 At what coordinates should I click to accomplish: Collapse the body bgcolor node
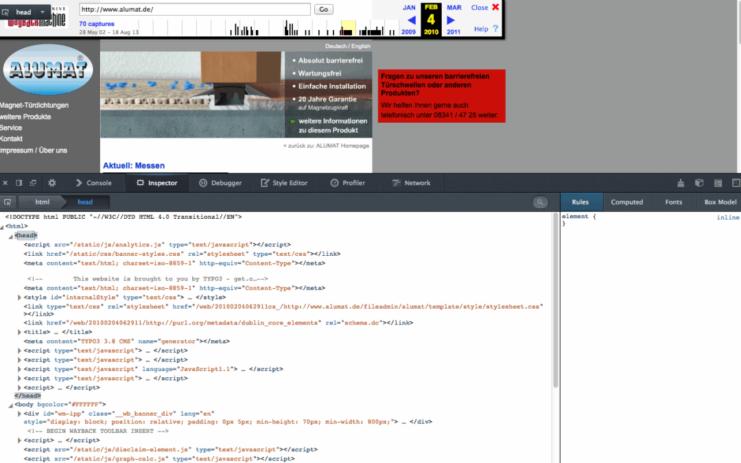click(x=10, y=405)
